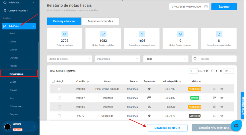Click the invoice document icon for order #68267
The image size is (246, 135).
(x=214, y=98)
